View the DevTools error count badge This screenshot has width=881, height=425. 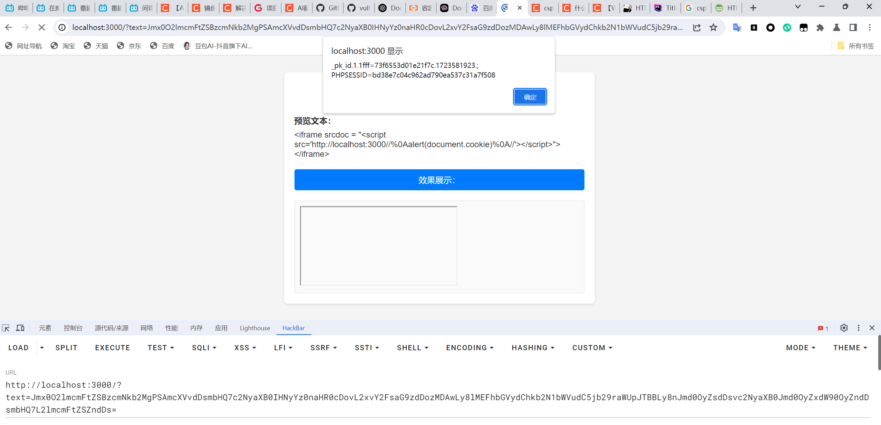click(823, 328)
